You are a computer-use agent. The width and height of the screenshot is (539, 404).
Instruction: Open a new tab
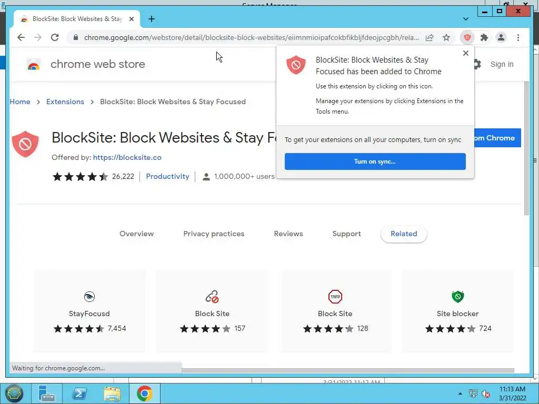coord(152,19)
